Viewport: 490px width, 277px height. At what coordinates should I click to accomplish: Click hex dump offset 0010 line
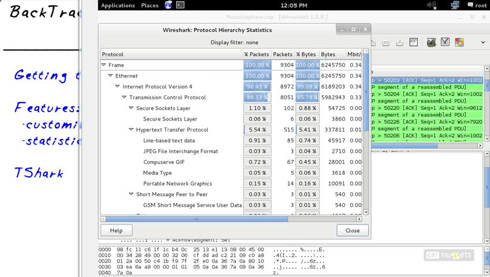[213, 255]
